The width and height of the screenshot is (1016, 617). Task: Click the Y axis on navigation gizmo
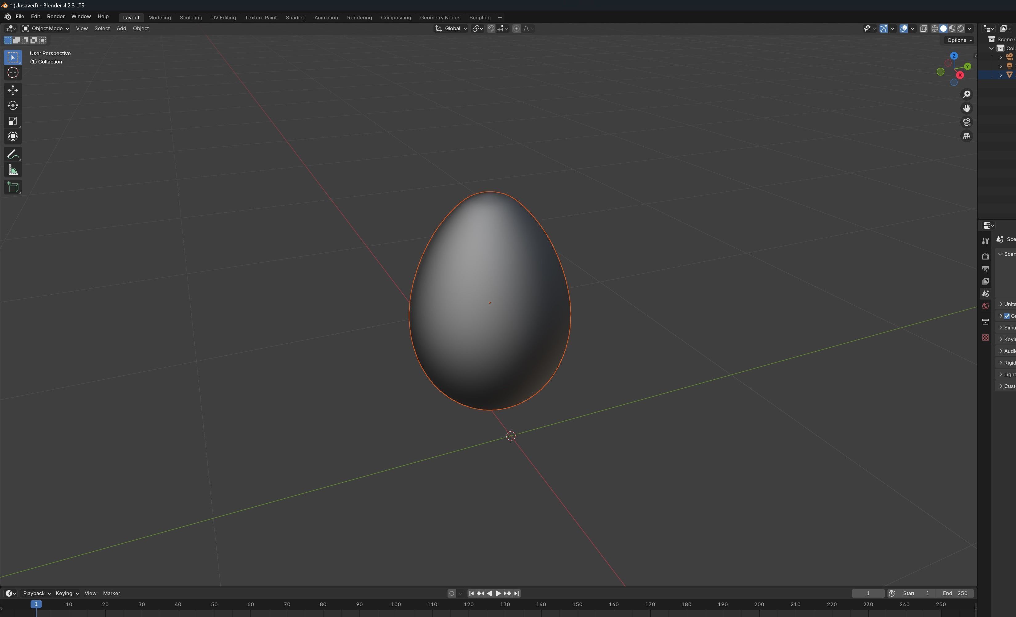coord(967,66)
